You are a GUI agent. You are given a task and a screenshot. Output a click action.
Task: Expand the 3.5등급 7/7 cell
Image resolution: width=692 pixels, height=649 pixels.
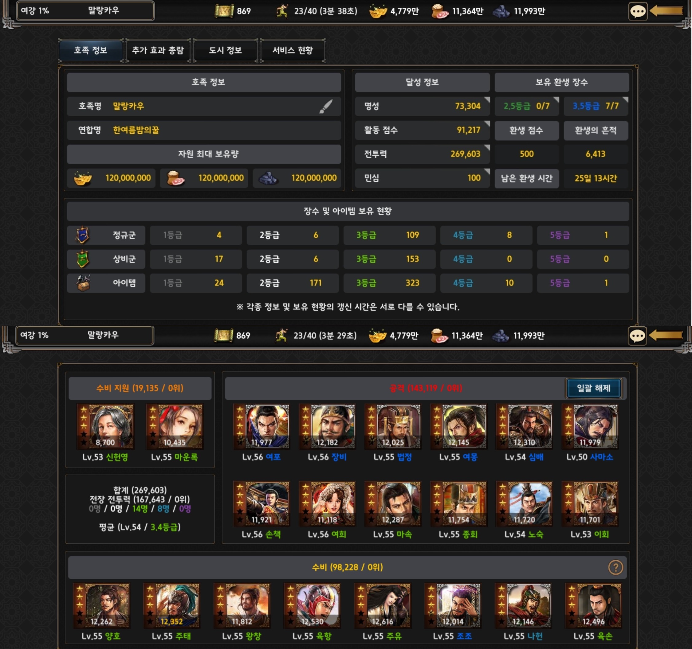coord(596,106)
